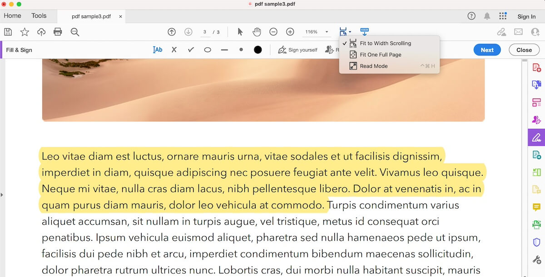545x277 pixels.
Task: Select the Hand tool for panning
Action: (x=257, y=32)
